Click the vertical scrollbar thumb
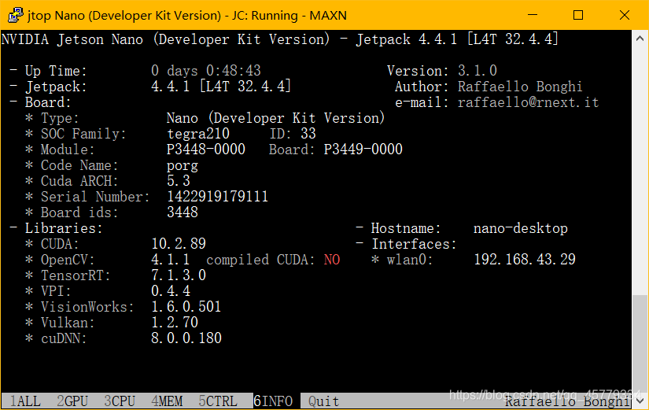649x410 pixels. [x=640, y=344]
